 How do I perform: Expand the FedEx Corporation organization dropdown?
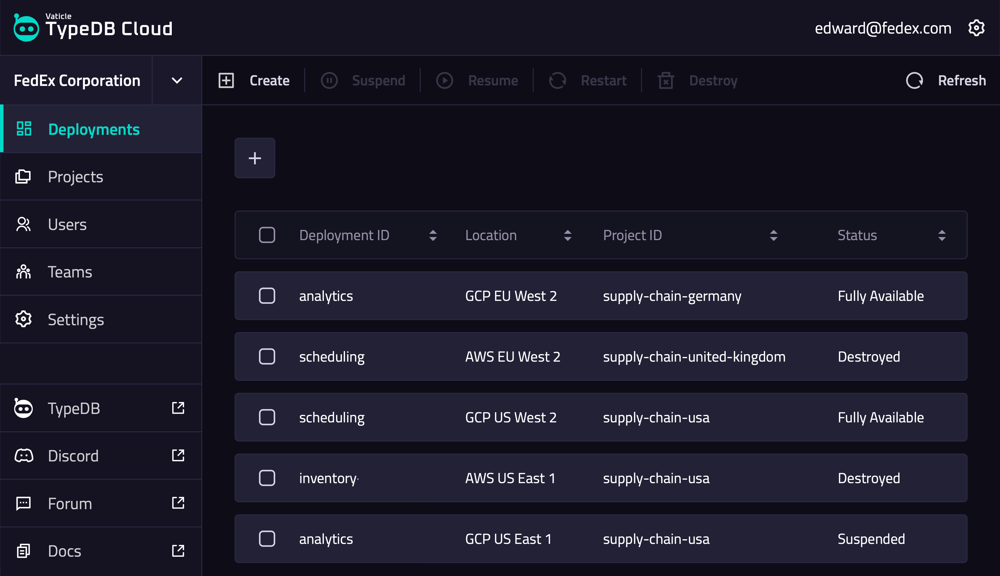coord(177,81)
